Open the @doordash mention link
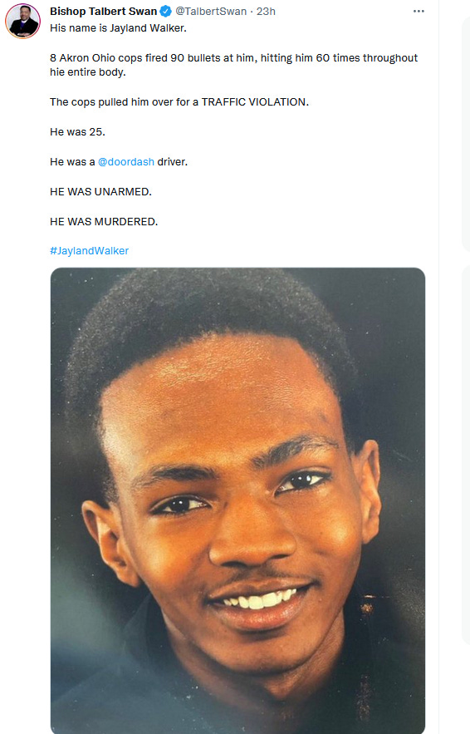The height and width of the screenshot is (734, 470). pos(125,161)
